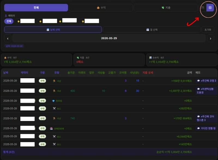218x160 pixels.
Task: Click hunting icon in +179만 884메소 row
Action: coord(54,118)
